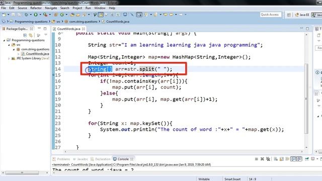The width and height of the screenshot is (322, 181).
Task: Toggle Link with Editor in Package Explorer
Action: tap(31, 35)
